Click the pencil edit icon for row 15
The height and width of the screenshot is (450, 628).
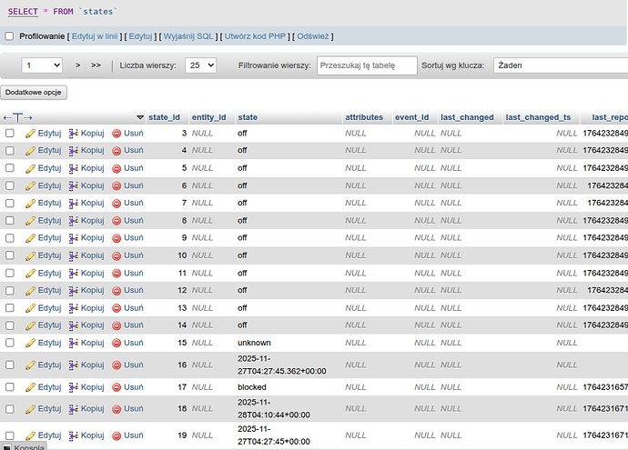tap(30, 343)
